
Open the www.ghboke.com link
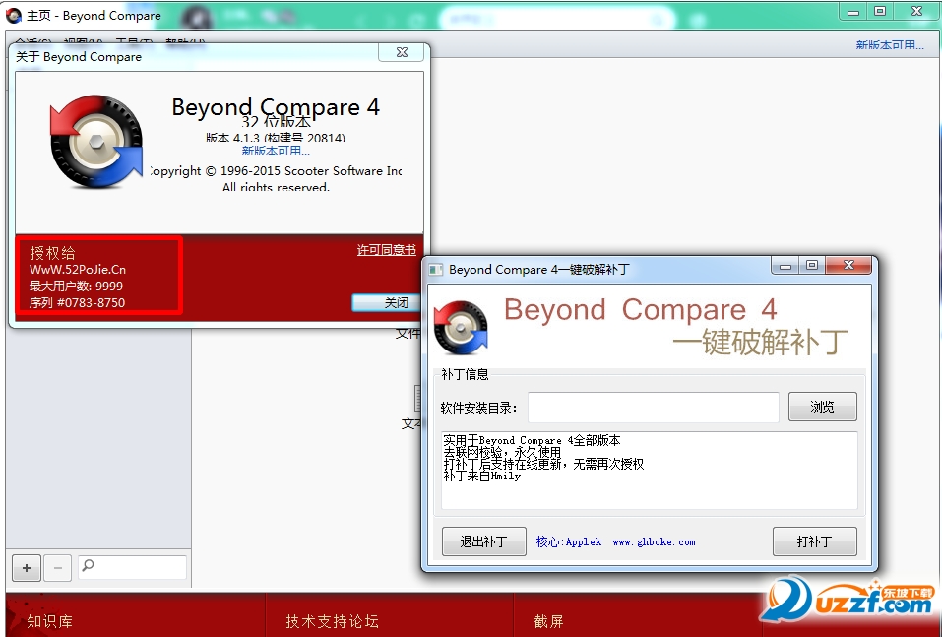point(654,542)
